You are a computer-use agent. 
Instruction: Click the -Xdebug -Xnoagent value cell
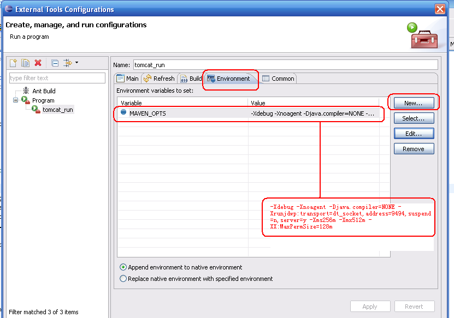tap(313, 113)
